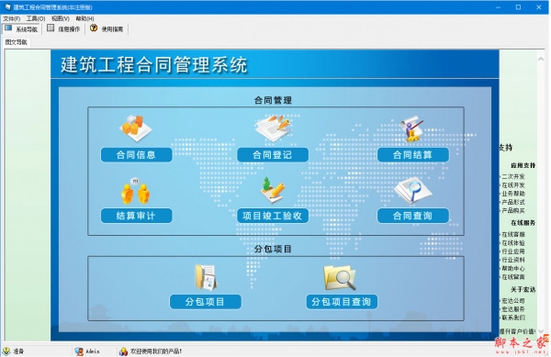Click the 项目竣工验收 pencil icon

[x=273, y=190]
